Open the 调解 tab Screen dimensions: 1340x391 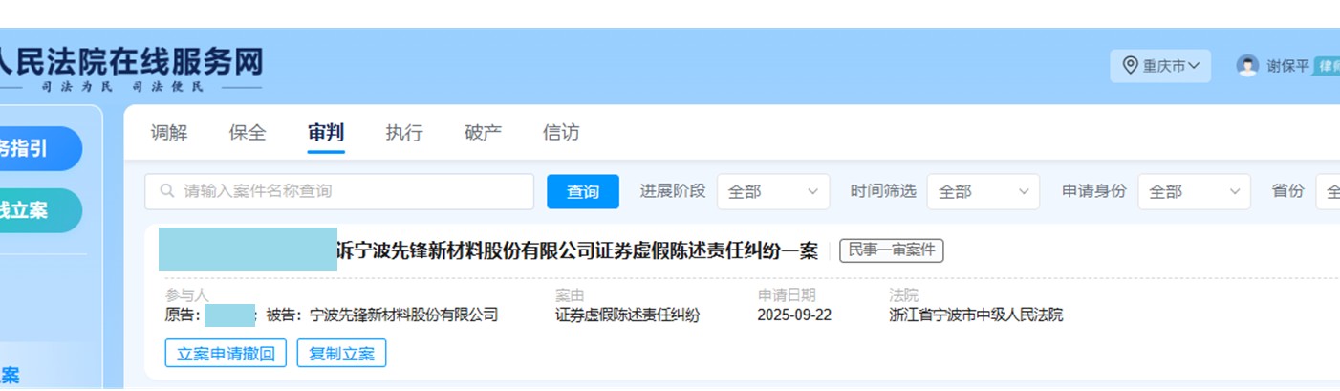pos(169,133)
